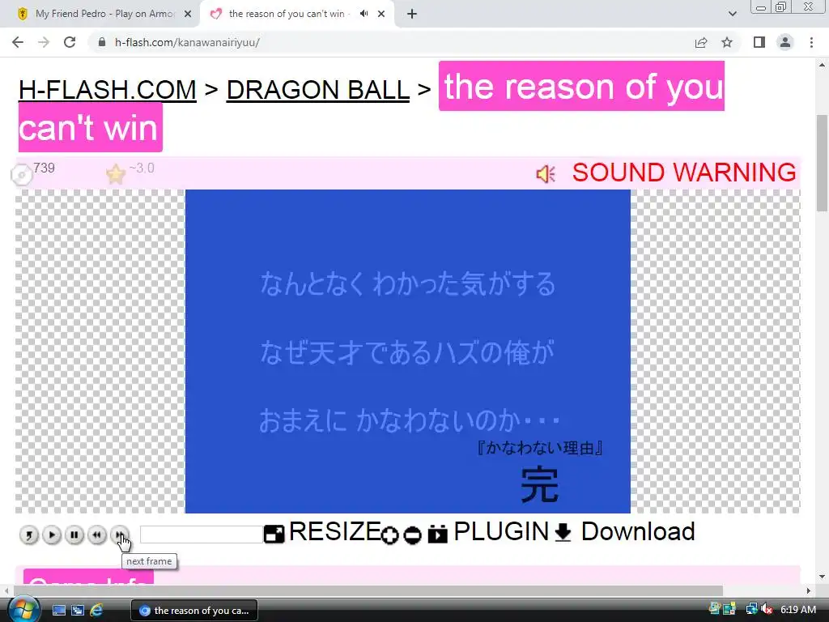
Task: Open the H-FLASH.COM breadcrumb link
Action: 108,89
